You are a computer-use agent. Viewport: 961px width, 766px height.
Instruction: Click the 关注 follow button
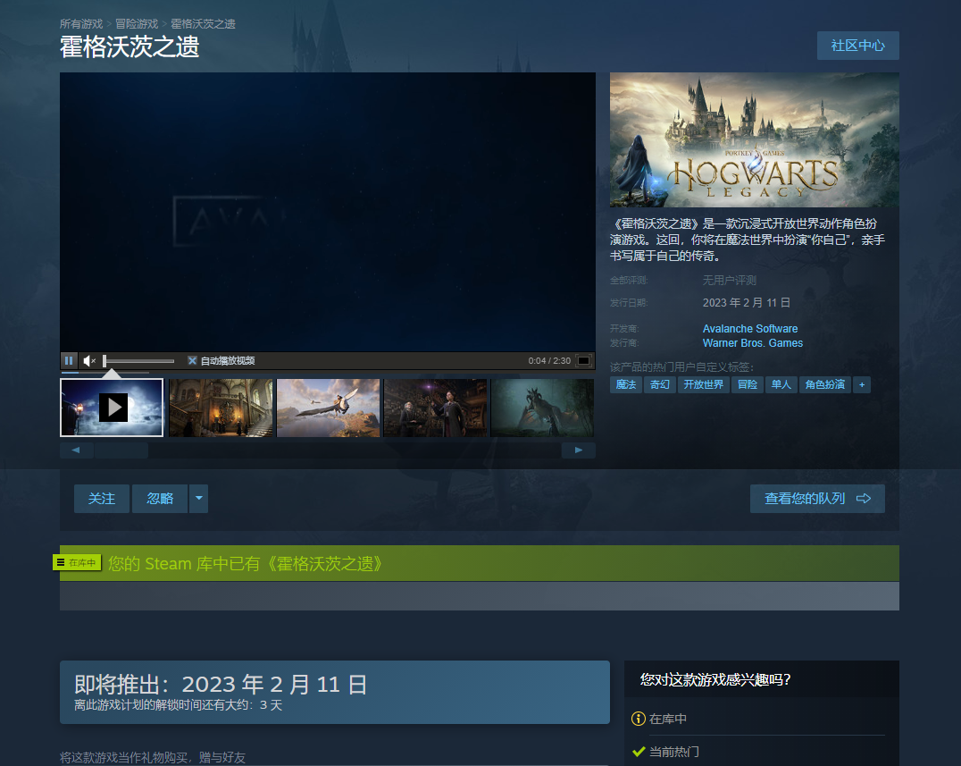[x=102, y=499]
